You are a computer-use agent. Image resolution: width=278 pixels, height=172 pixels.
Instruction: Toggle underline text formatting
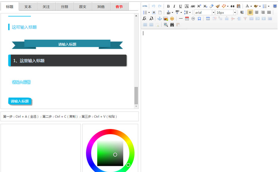(x=180, y=6)
